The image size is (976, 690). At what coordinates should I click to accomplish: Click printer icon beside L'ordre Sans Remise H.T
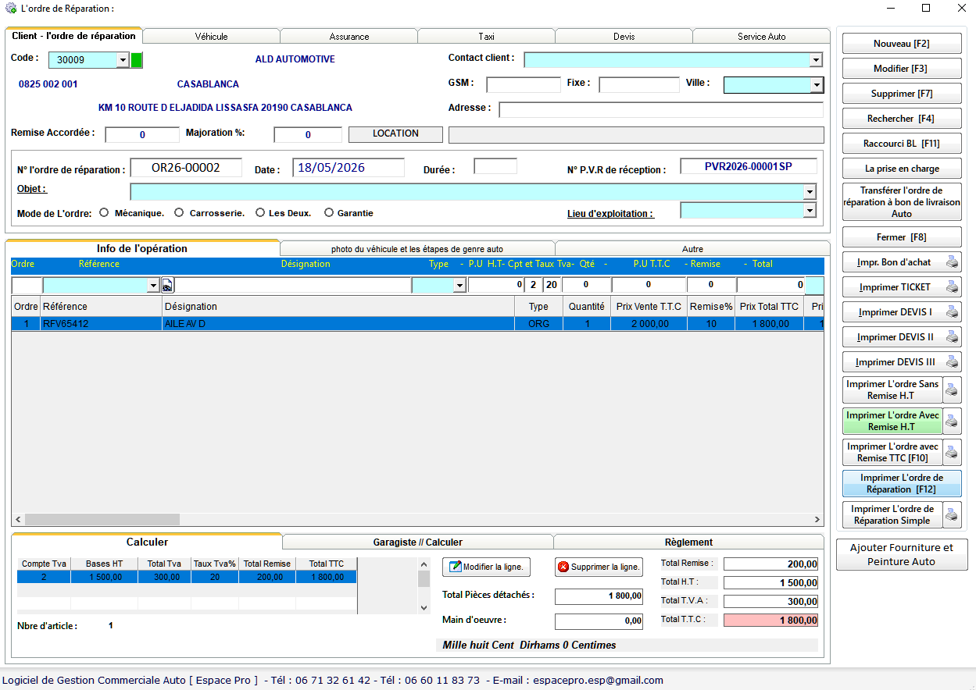click(952, 389)
